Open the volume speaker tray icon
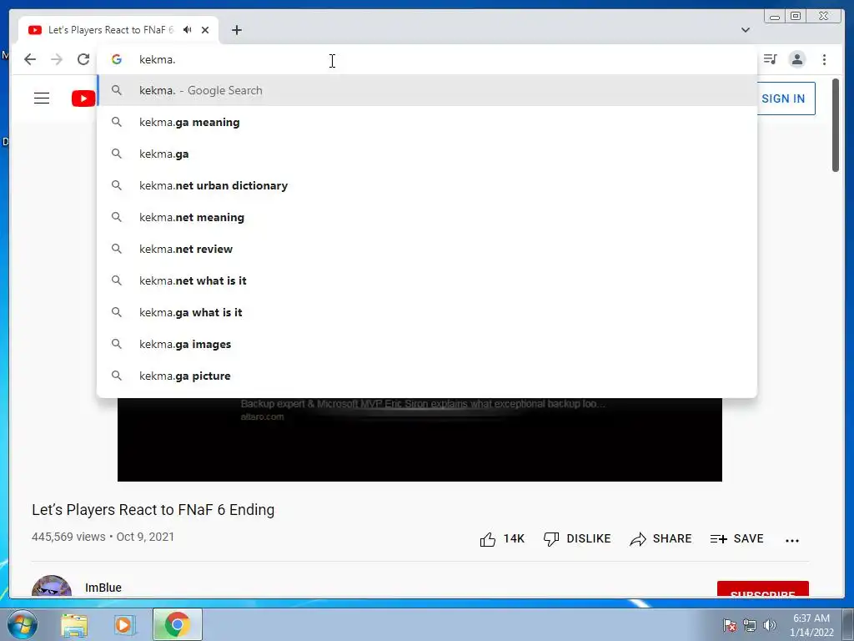The height and width of the screenshot is (641, 854). pos(770,625)
